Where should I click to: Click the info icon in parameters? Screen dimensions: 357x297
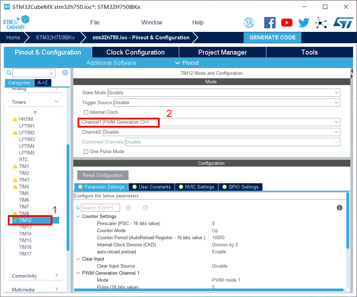(339, 208)
